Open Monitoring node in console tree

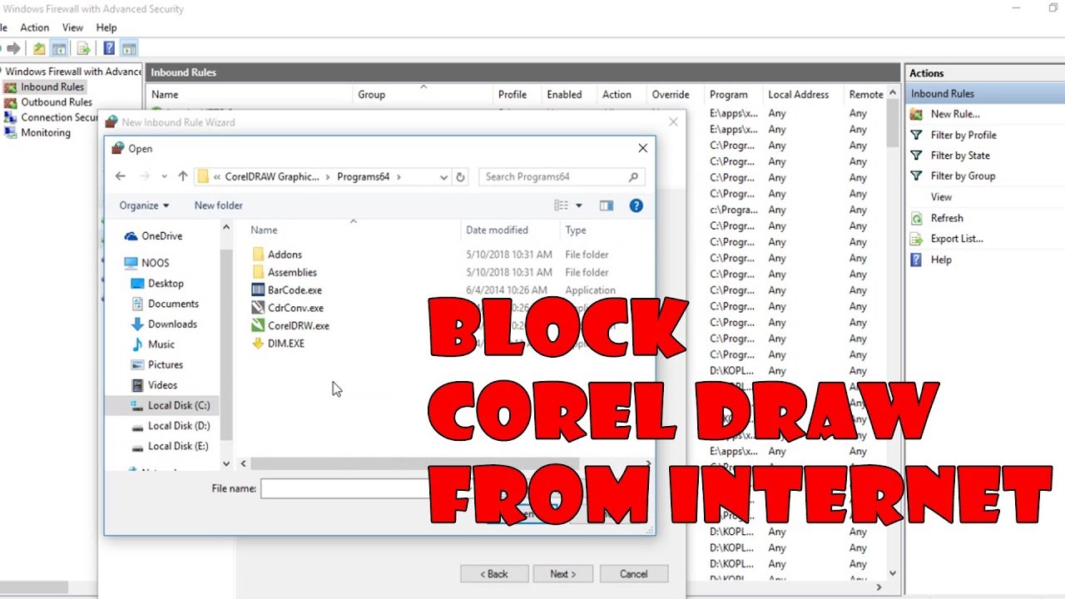(45, 132)
